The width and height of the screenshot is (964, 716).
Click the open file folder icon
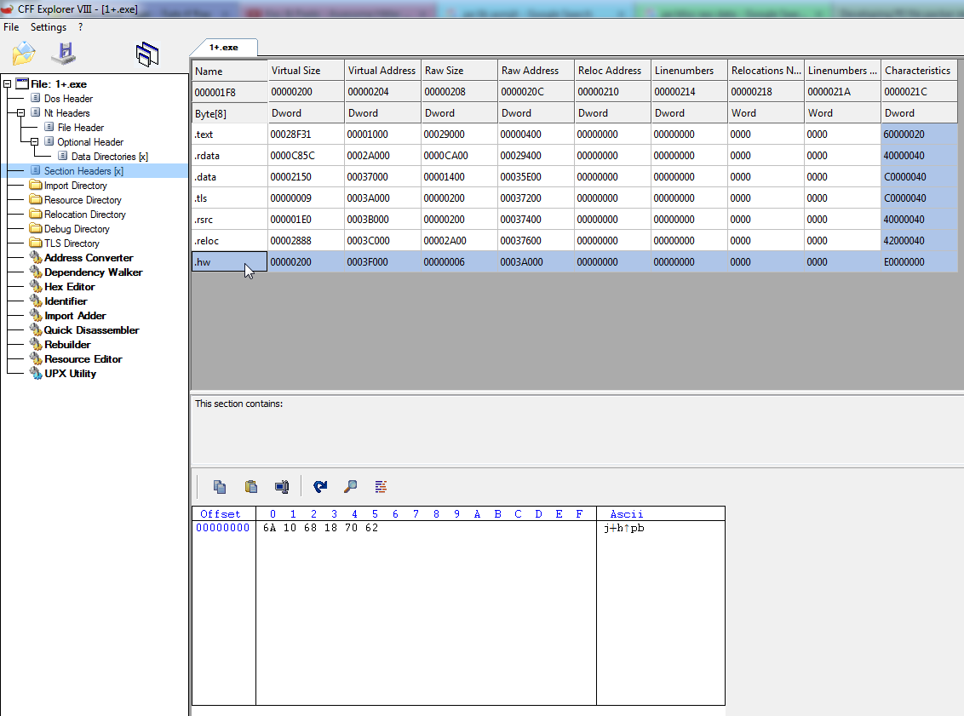point(24,54)
